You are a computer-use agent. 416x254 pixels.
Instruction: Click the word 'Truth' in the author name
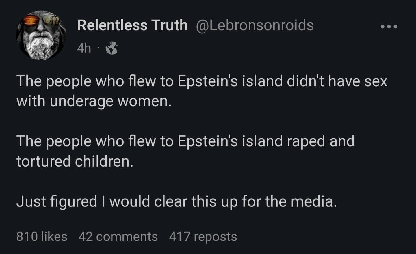[x=169, y=25]
